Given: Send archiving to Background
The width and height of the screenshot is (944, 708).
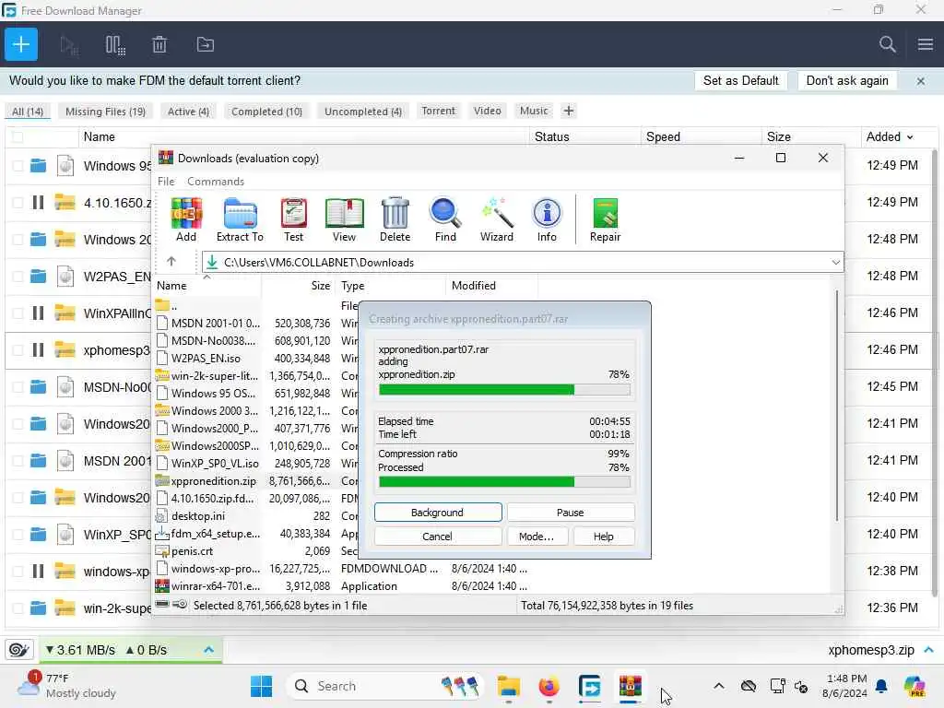Looking at the screenshot, I should pyautogui.click(x=438, y=513).
